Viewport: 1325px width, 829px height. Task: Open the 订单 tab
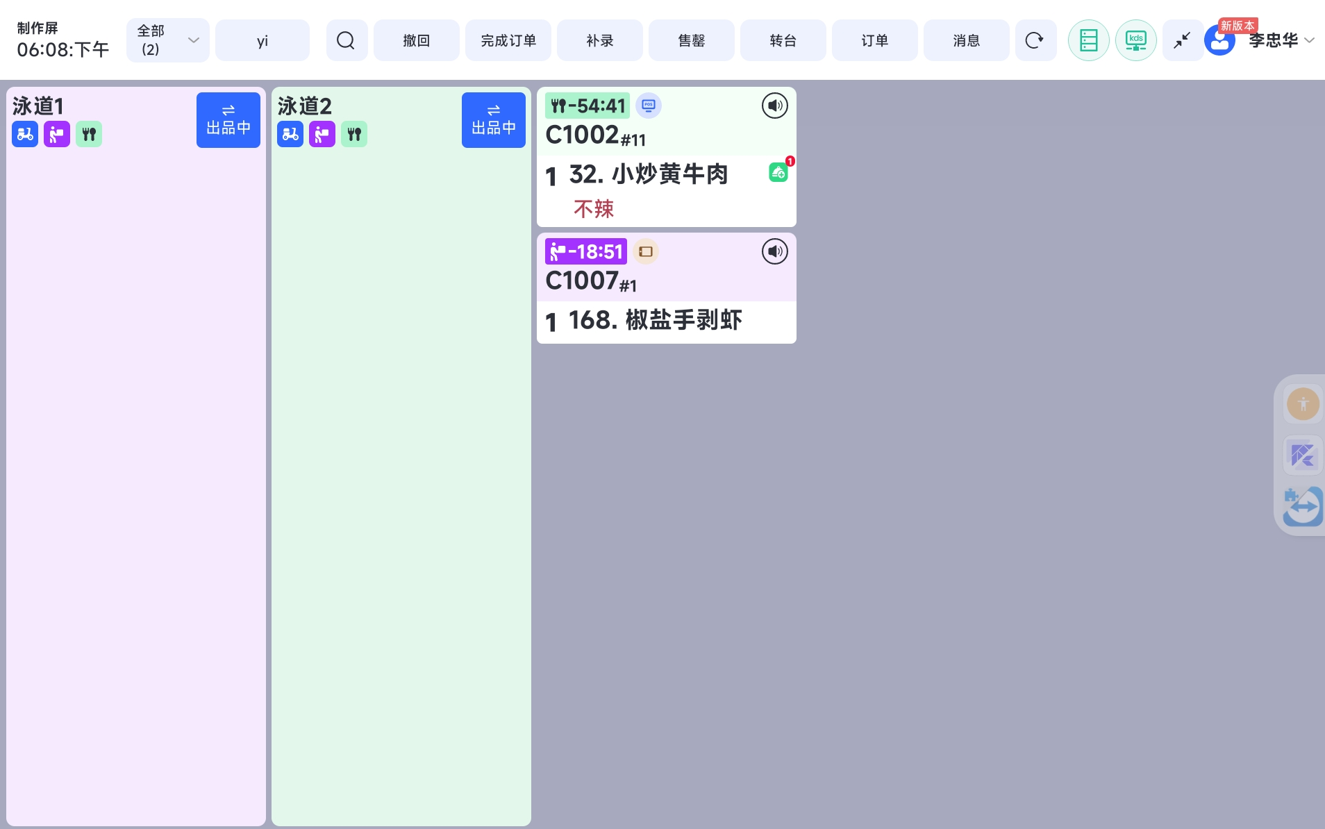[x=874, y=40]
